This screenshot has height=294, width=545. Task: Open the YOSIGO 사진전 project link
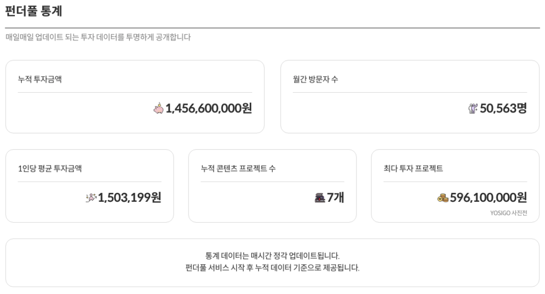click(x=508, y=213)
